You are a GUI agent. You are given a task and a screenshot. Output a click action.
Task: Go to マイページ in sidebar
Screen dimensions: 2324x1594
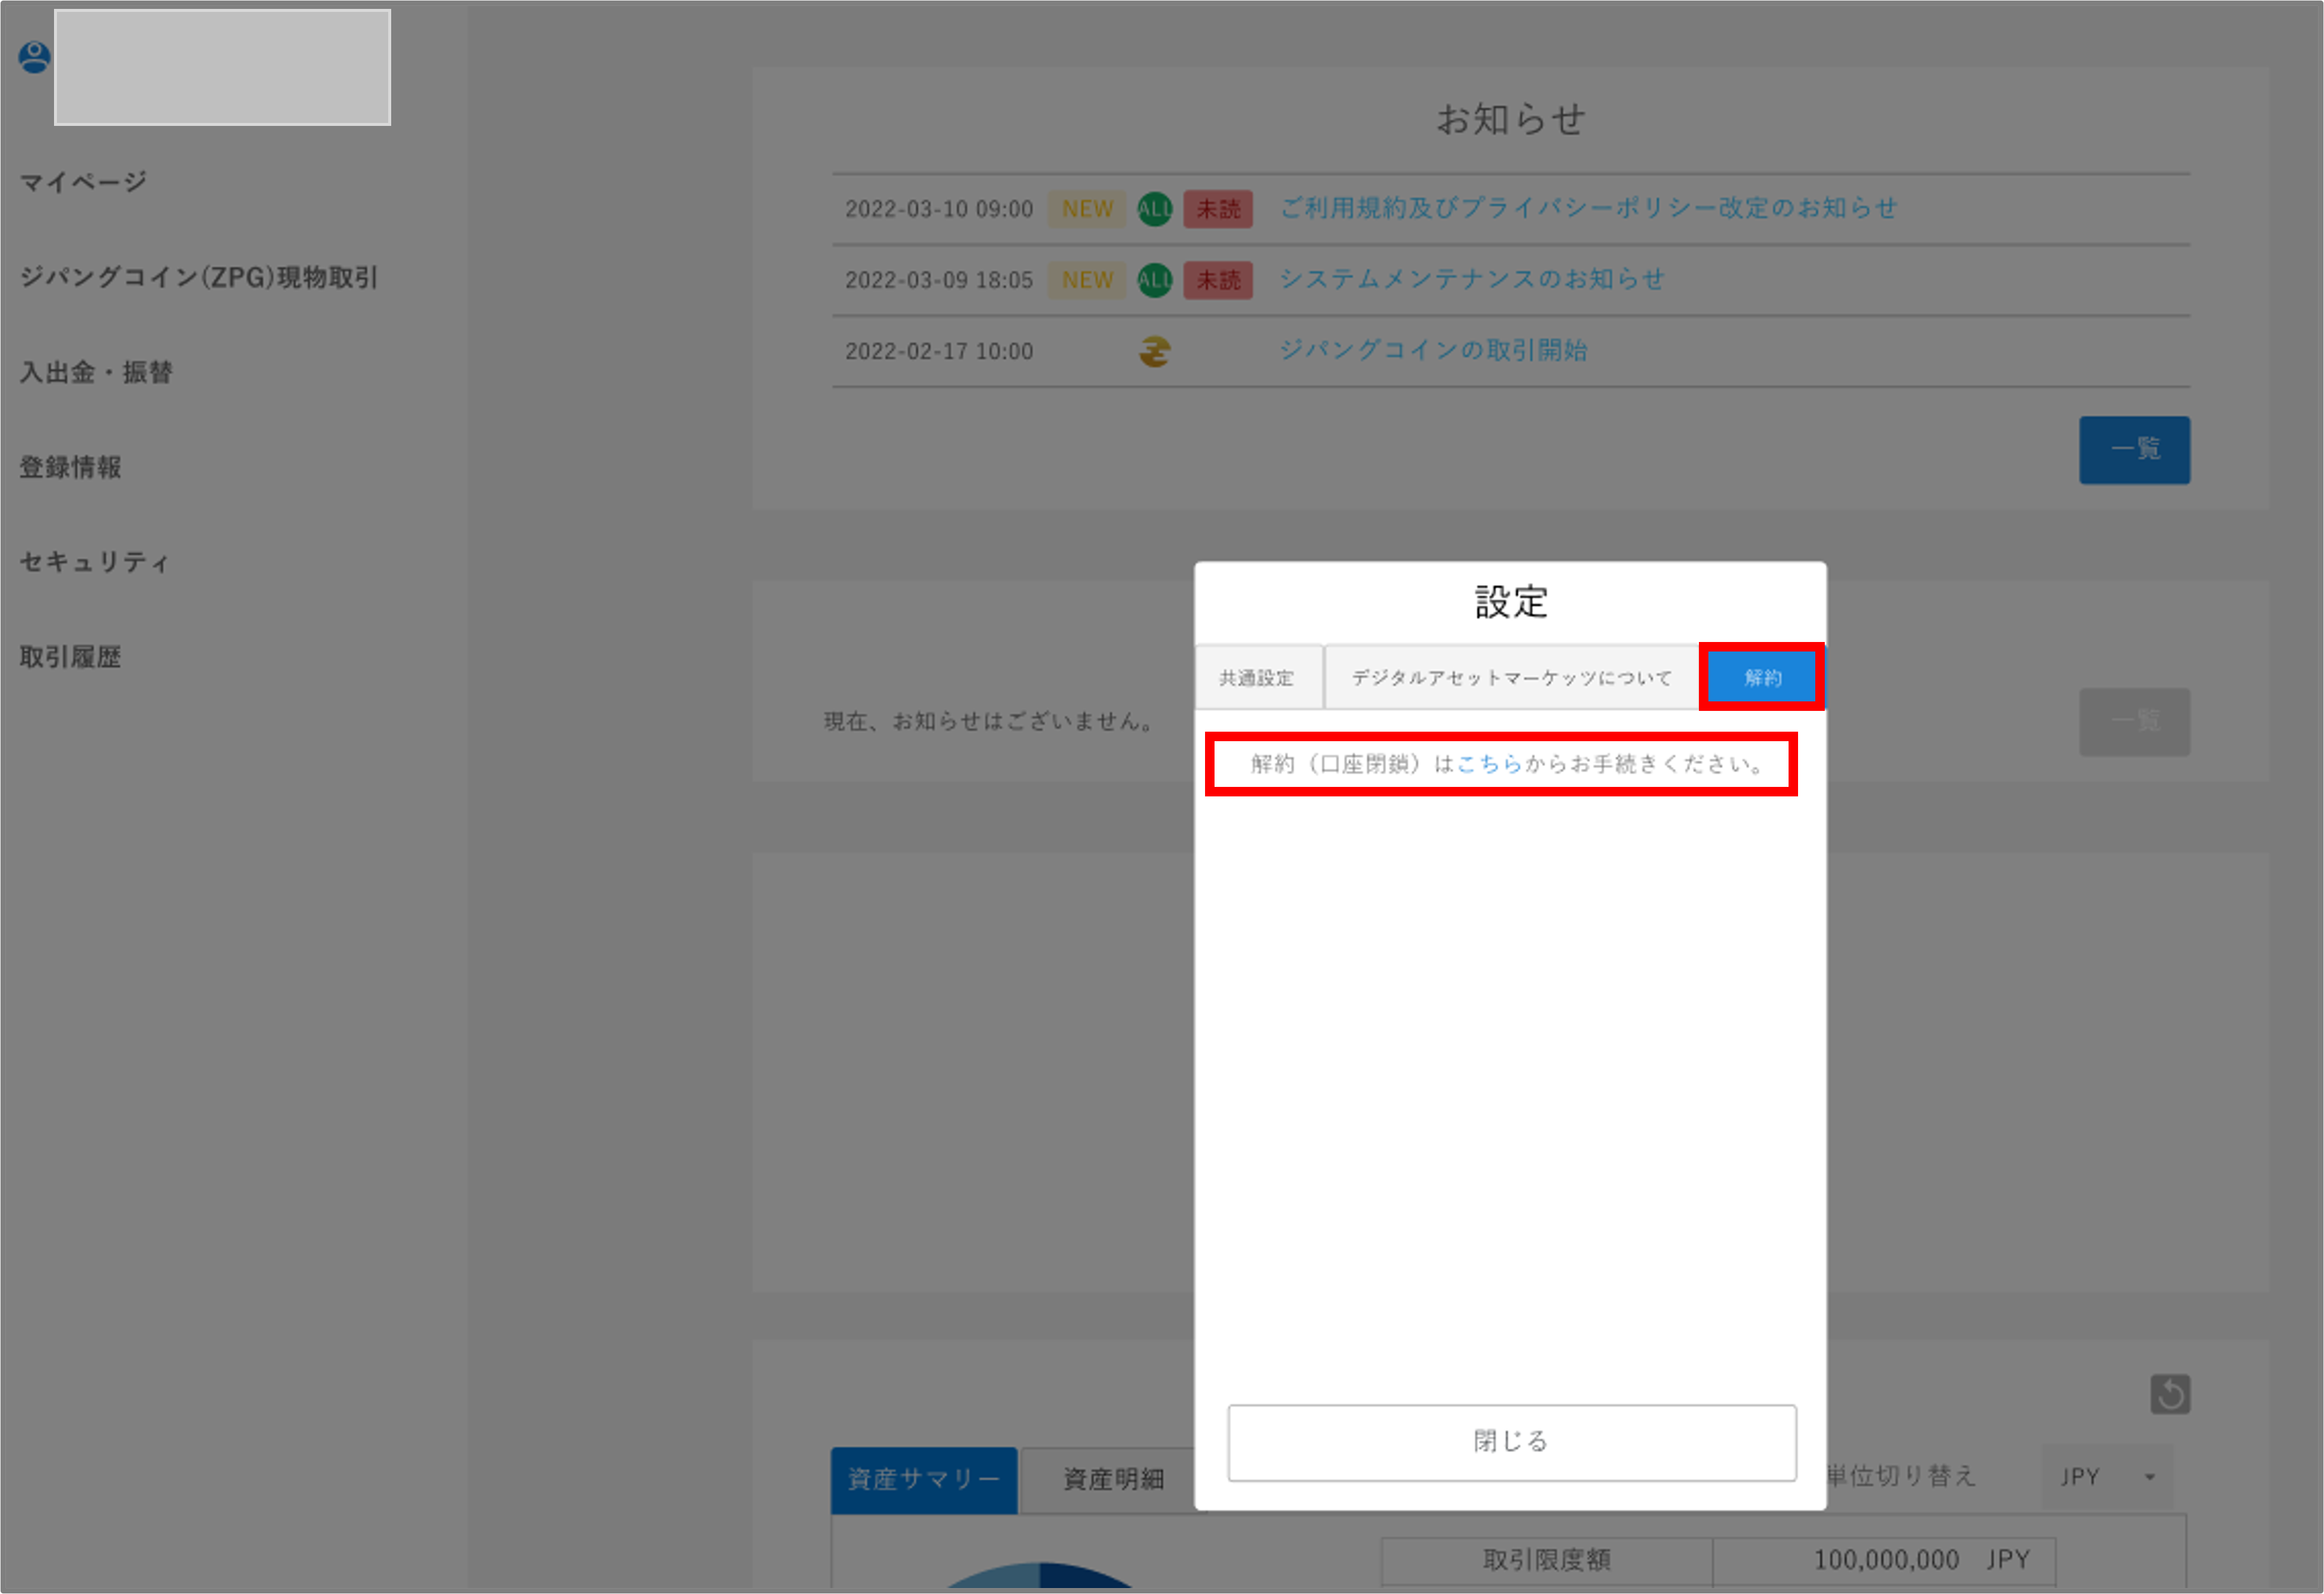(84, 182)
